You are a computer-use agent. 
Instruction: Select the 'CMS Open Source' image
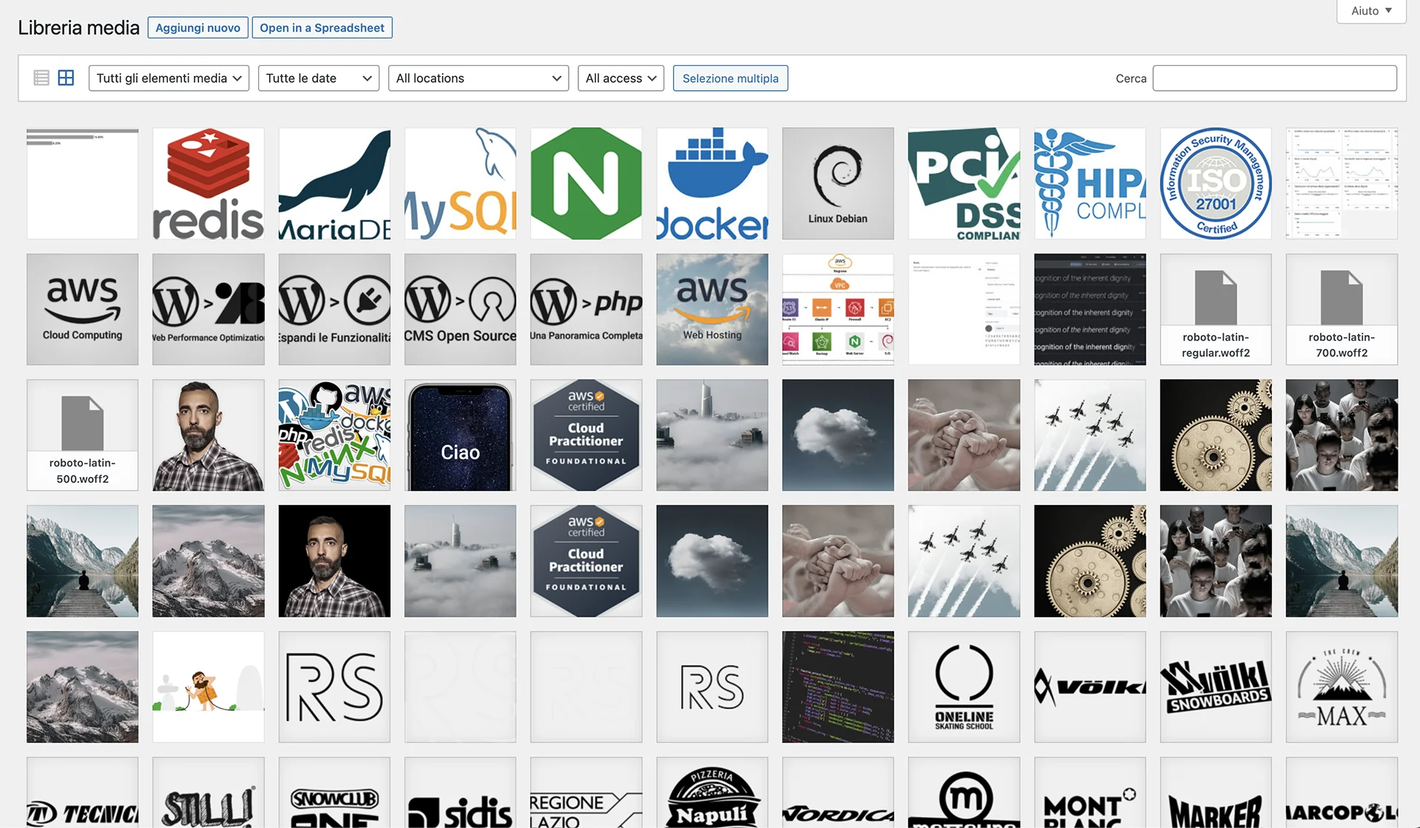click(x=460, y=309)
